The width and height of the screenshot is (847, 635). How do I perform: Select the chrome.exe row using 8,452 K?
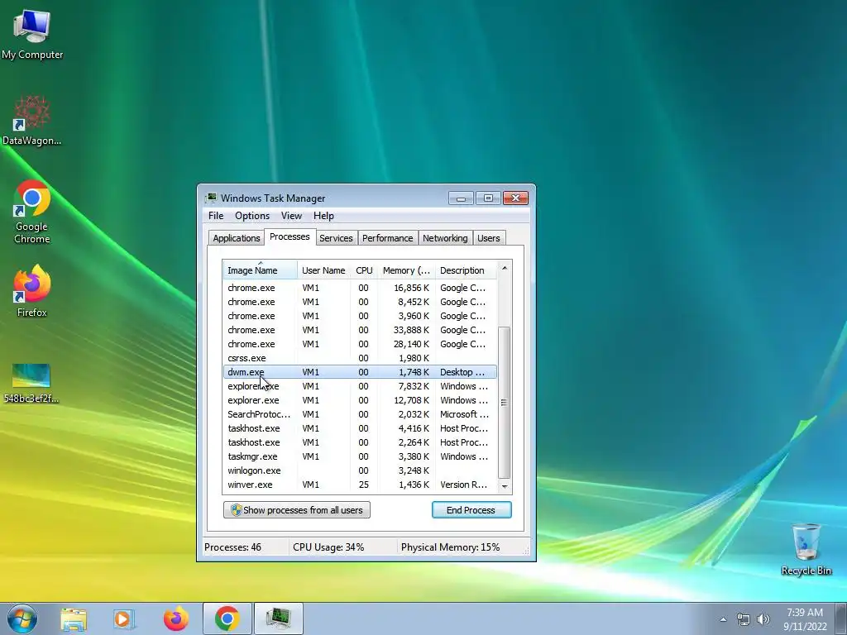click(x=360, y=302)
